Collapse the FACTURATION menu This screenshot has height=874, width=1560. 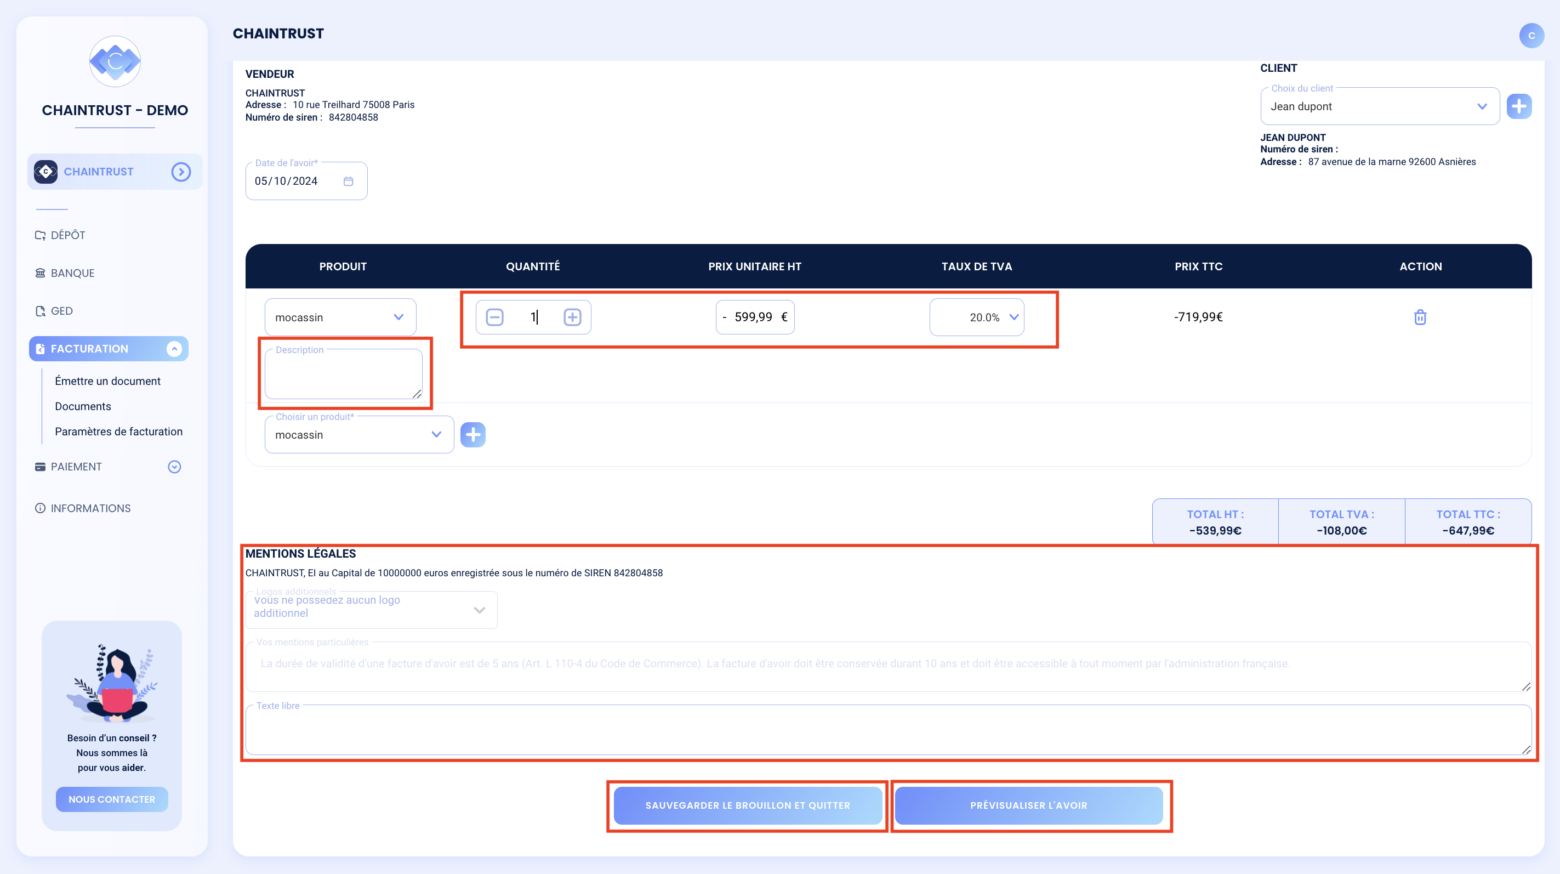tap(174, 349)
